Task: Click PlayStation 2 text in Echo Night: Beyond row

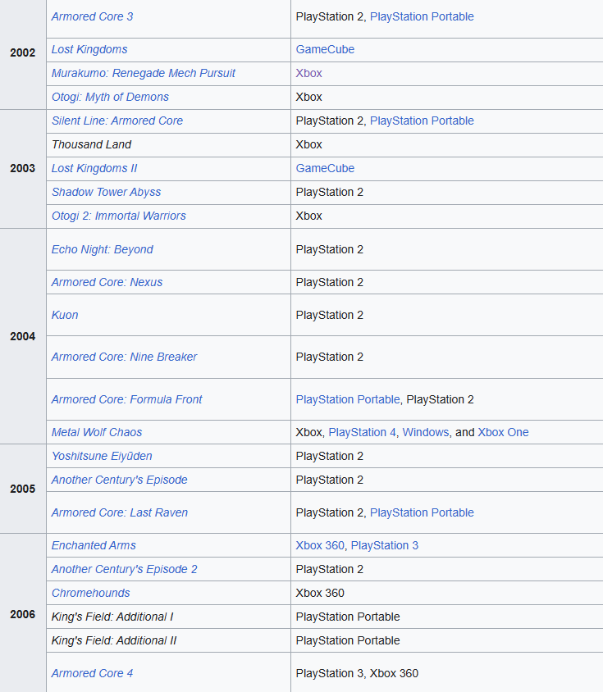Action: tap(330, 250)
